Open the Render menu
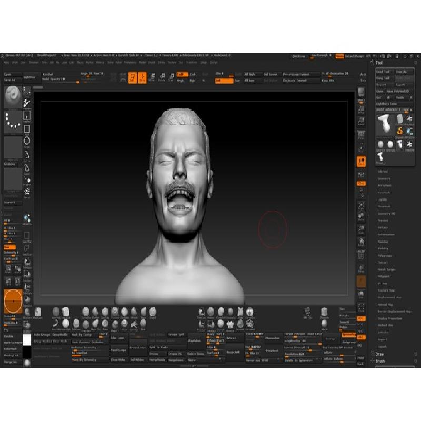Screen dimensions: 421x421 click(x=142, y=63)
